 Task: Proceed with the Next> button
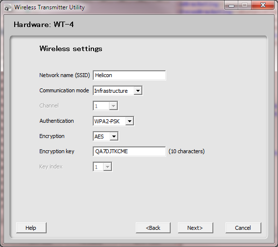click(195, 228)
